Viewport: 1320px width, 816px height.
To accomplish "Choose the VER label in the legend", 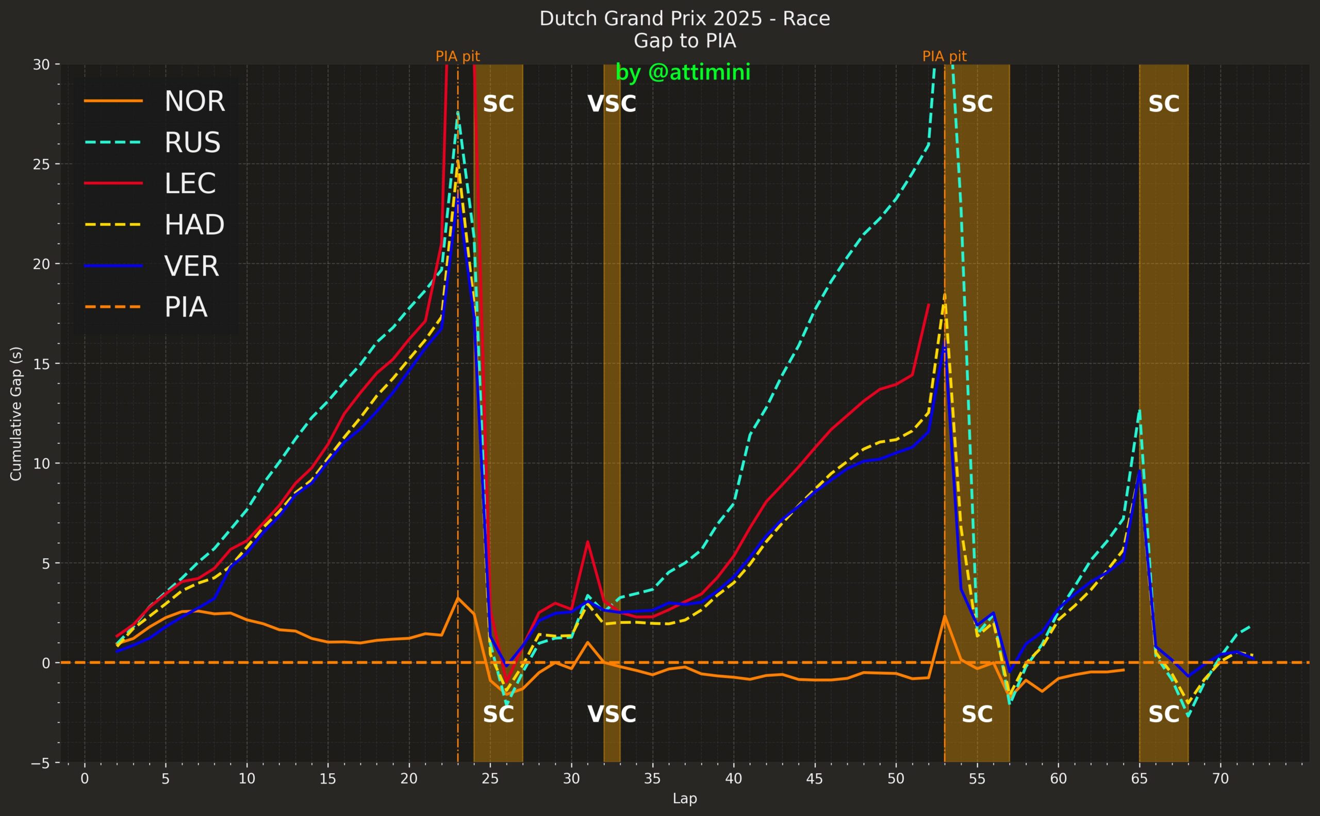I will pyautogui.click(x=192, y=266).
